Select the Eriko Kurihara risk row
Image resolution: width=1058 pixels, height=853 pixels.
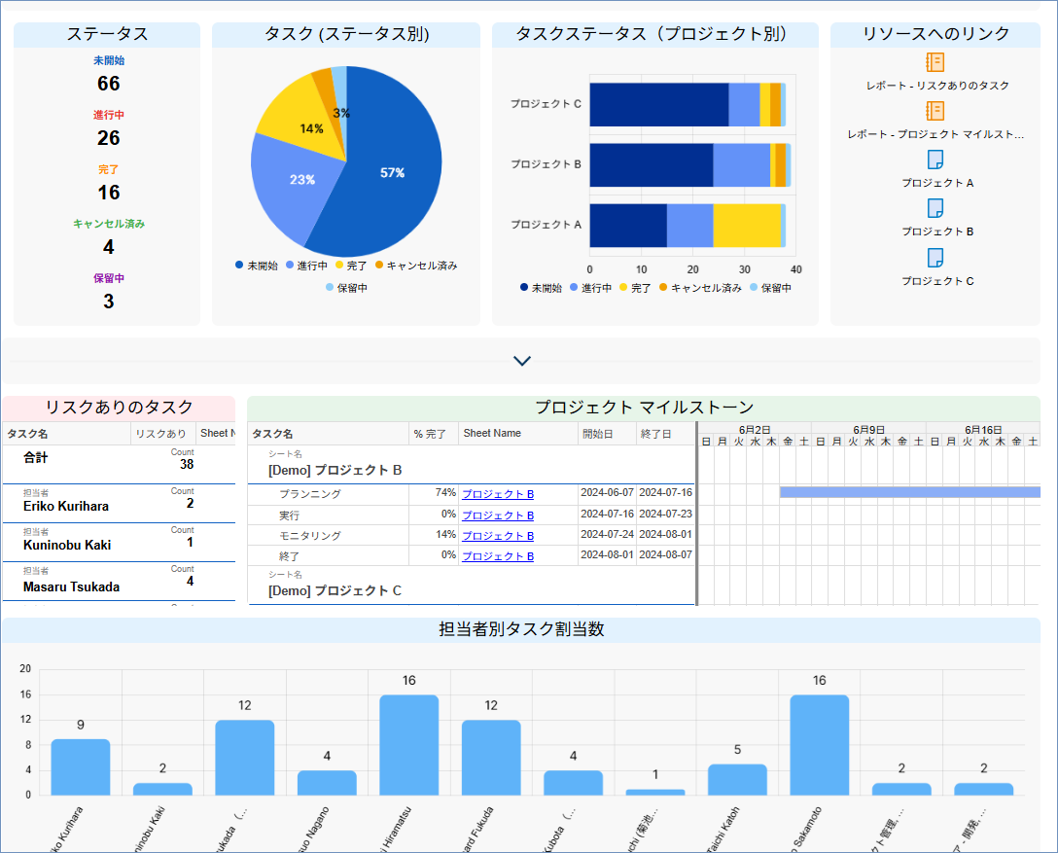click(x=117, y=503)
